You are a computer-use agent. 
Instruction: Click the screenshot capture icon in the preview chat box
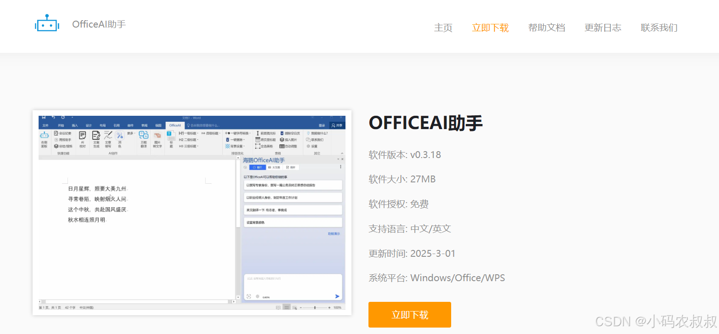249,296
